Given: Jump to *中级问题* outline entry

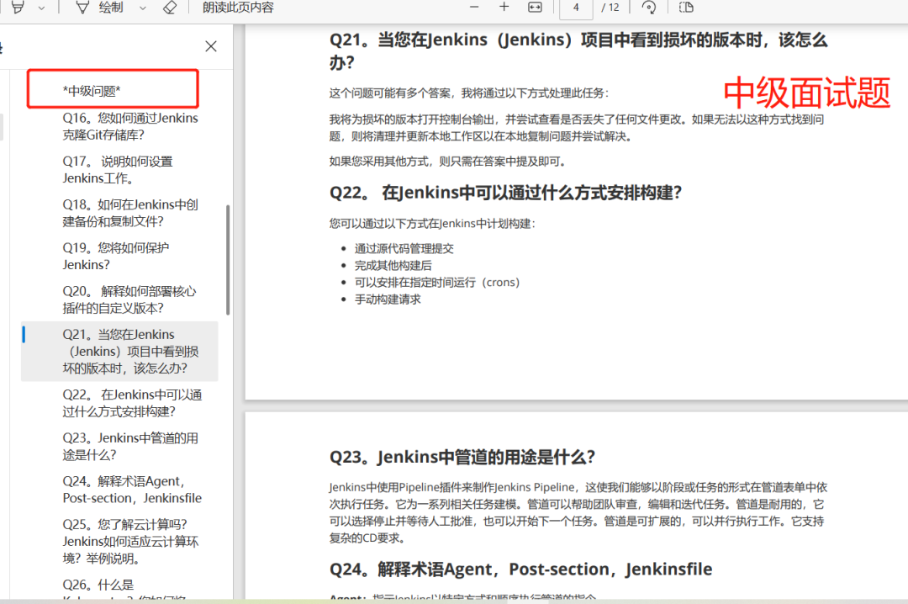Looking at the screenshot, I should (x=92, y=90).
